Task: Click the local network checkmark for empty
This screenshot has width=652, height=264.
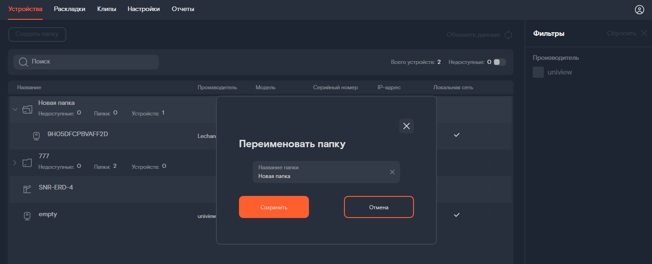Action: [457, 215]
